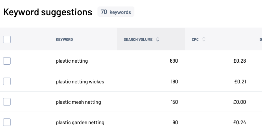Open the 'plastic mesh netting' keyword

(x=78, y=102)
